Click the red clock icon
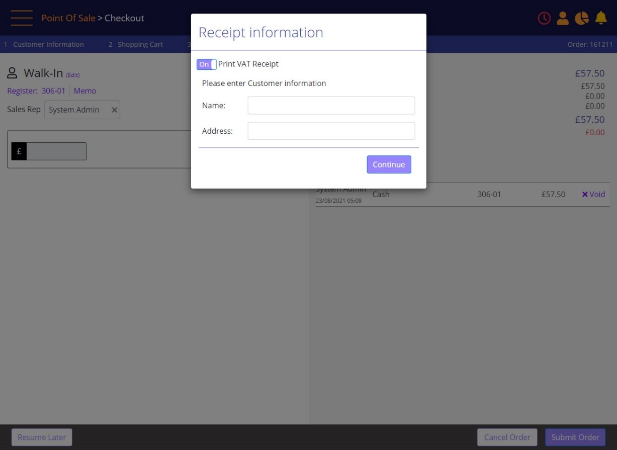This screenshot has height=450, width=617. click(x=544, y=18)
